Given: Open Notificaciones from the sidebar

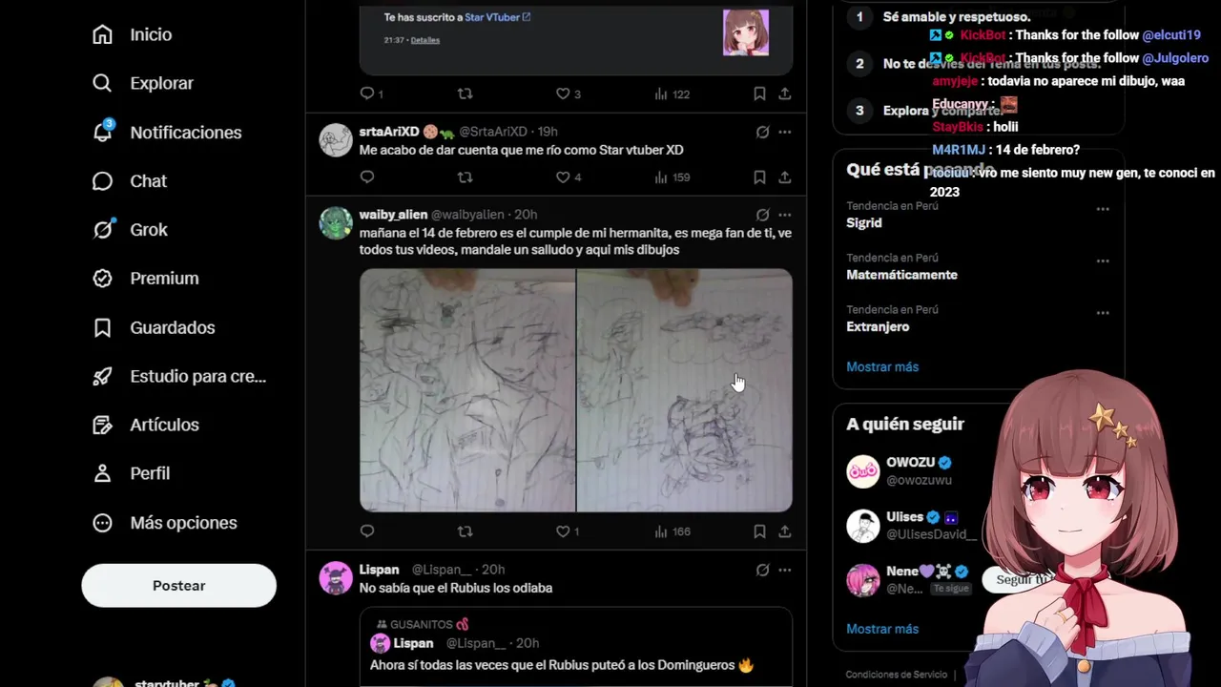Looking at the screenshot, I should (185, 133).
